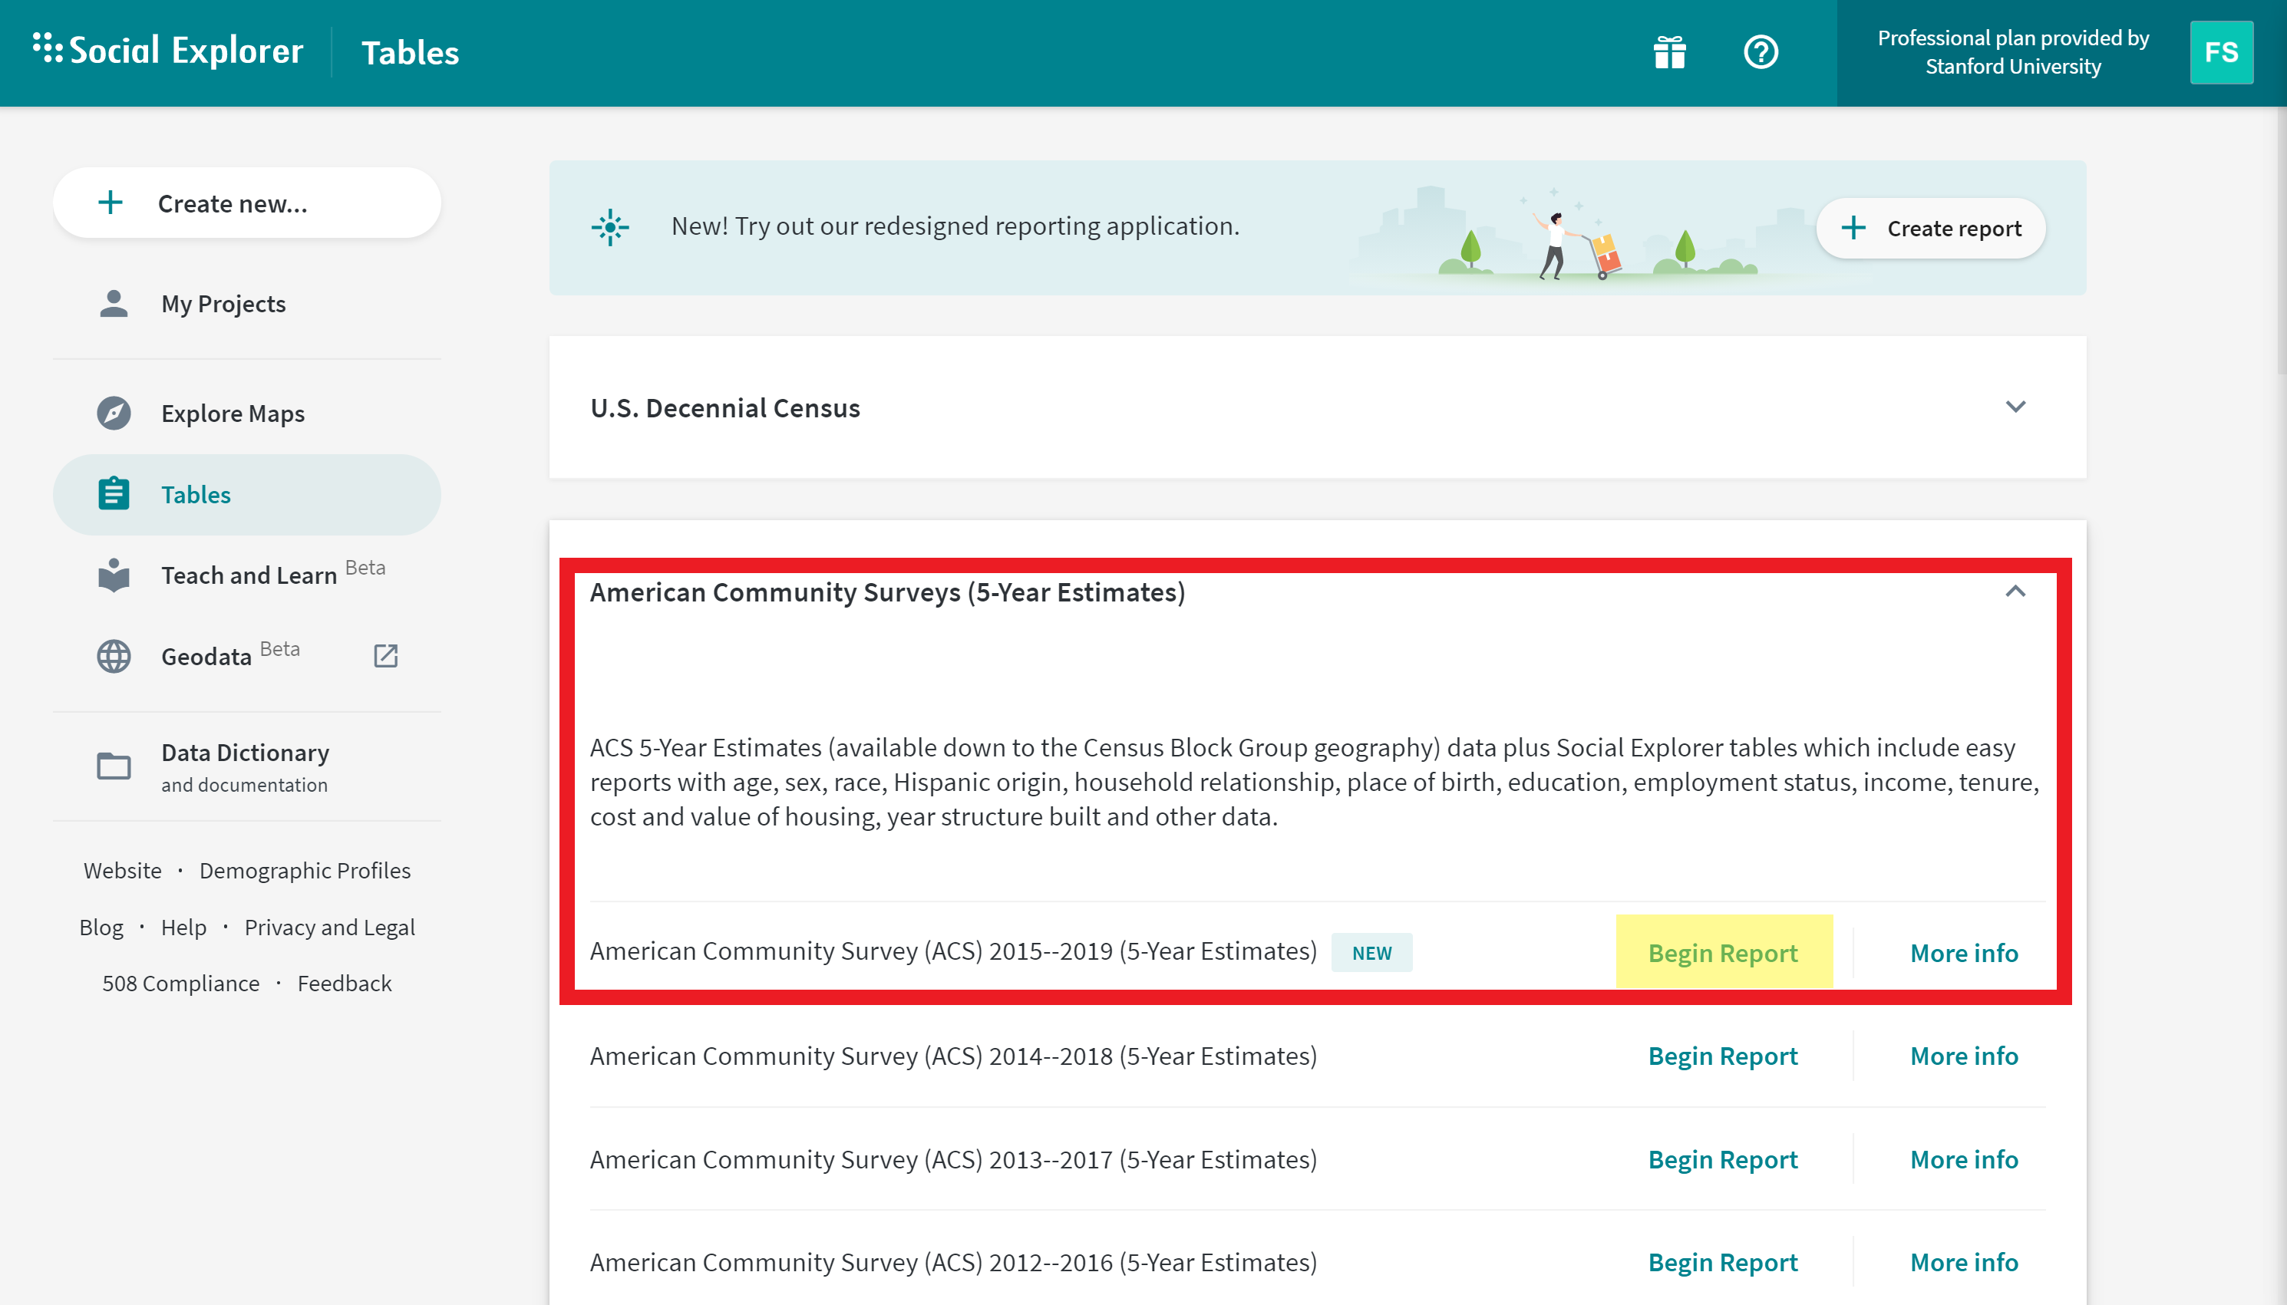
Task: Click the gift icon in header
Action: click(x=1669, y=52)
